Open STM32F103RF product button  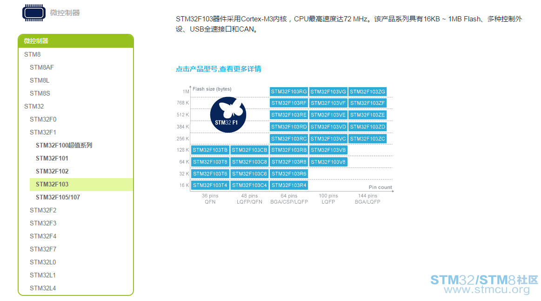[x=289, y=103]
